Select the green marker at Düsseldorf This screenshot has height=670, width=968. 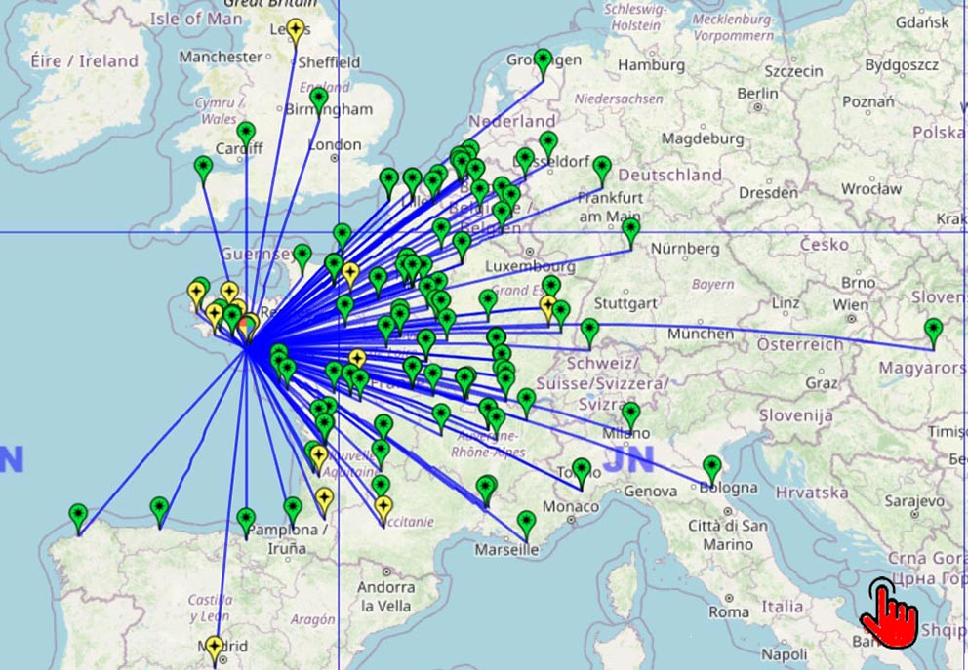(525, 160)
